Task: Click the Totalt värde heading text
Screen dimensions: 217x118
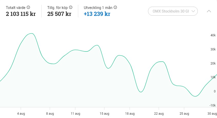Action: click(16, 7)
